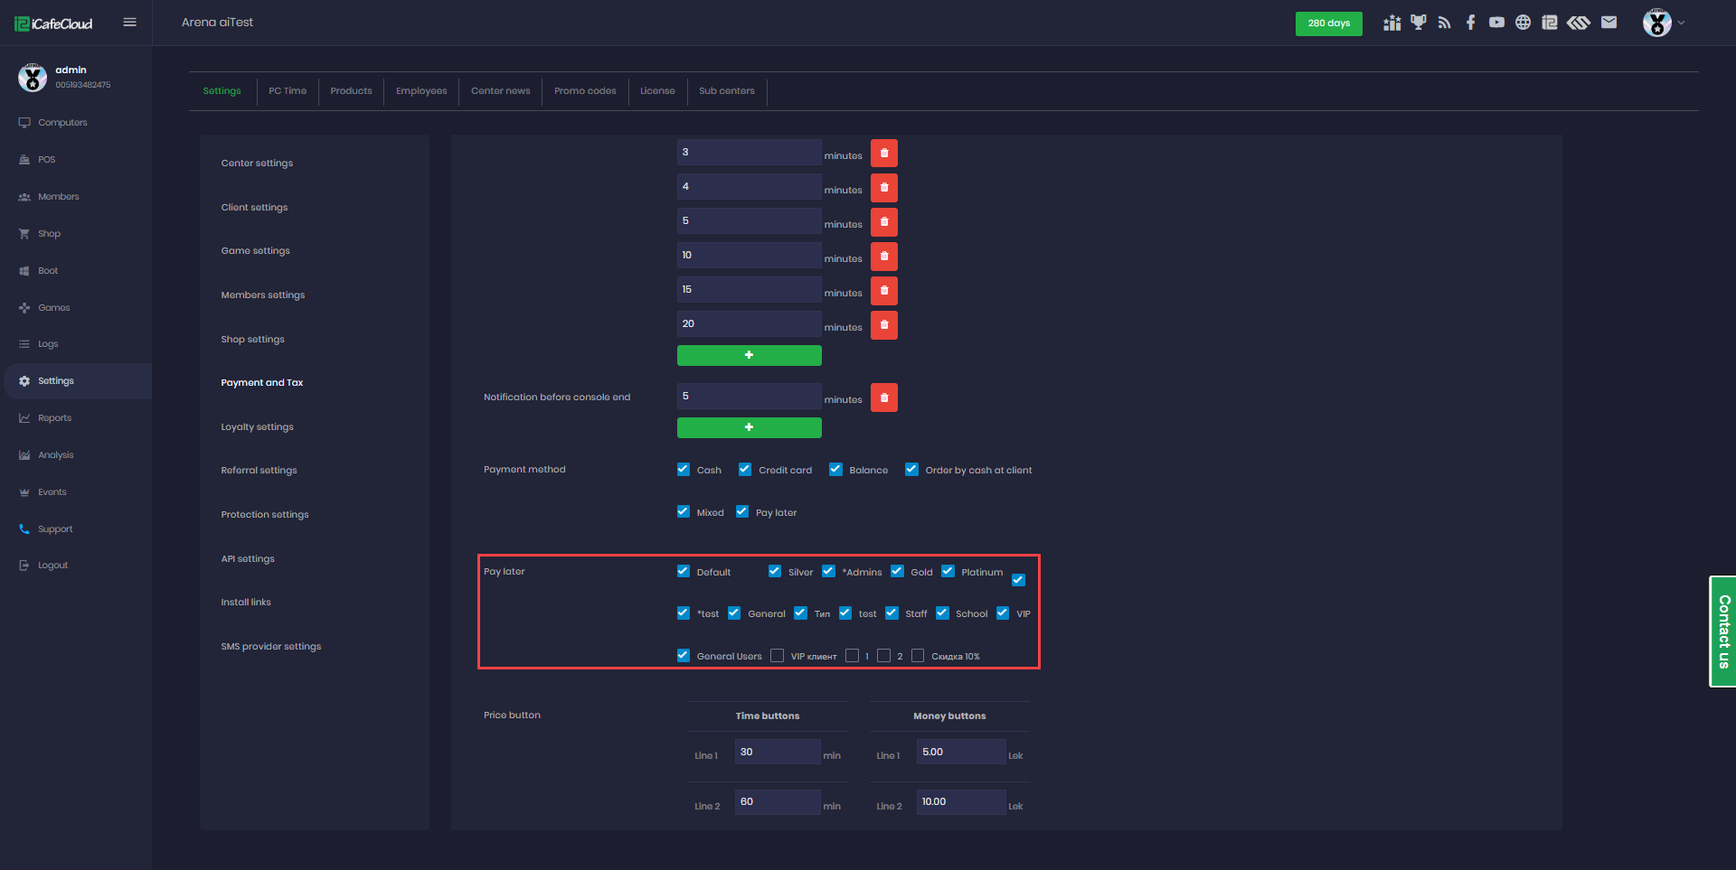Viewport: 1736px width, 870px height.
Task: Open the RSS feed icon
Action: click(1444, 23)
